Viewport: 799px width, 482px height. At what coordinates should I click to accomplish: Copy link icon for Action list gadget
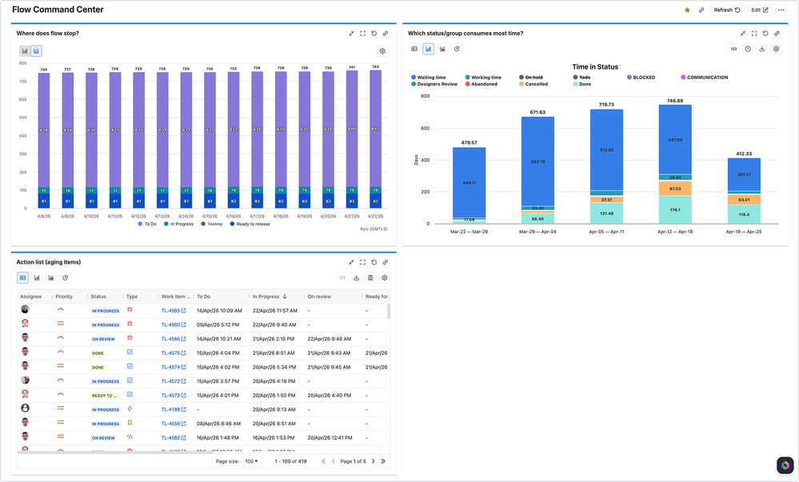click(x=386, y=262)
